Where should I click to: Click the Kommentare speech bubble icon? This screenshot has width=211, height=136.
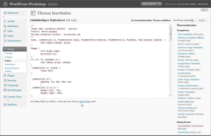click(x=5, y=41)
